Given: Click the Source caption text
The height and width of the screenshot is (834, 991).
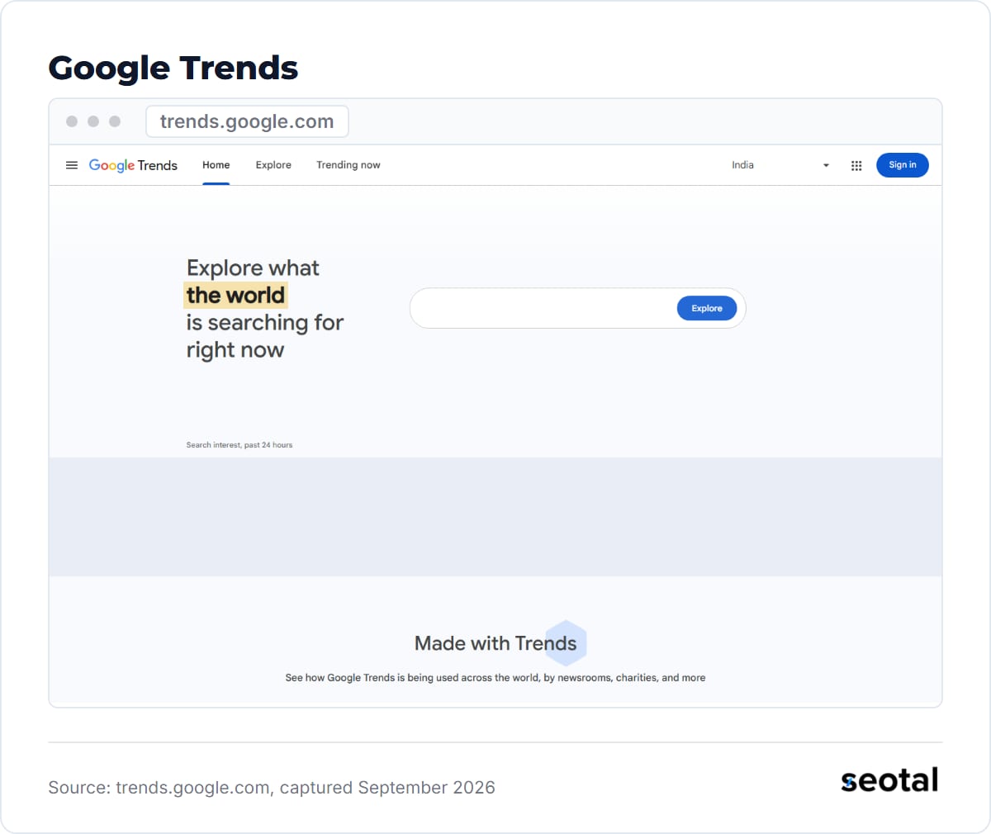Looking at the screenshot, I should (x=272, y=788).
